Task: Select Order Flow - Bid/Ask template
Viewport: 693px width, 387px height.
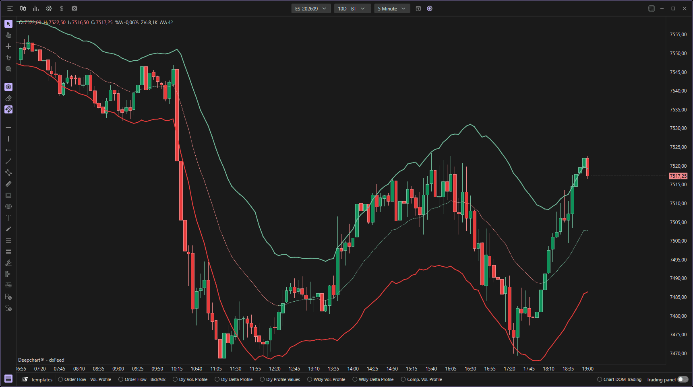Action: click(142, 379)
